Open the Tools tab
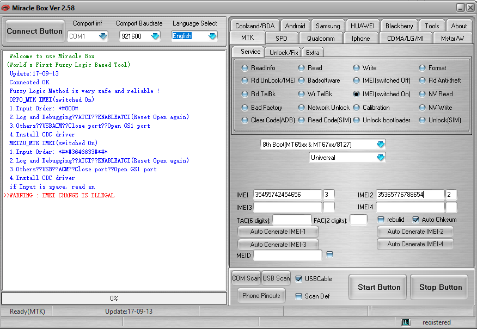Image resolution: width=477 pixels, height=330 pixels. 432,26
